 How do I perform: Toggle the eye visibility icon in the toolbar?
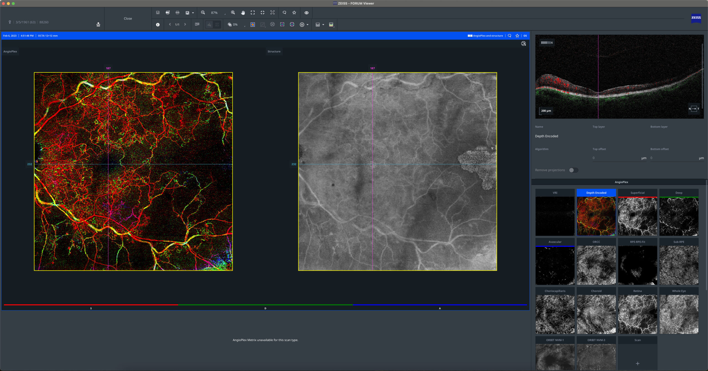click(306, 13)
